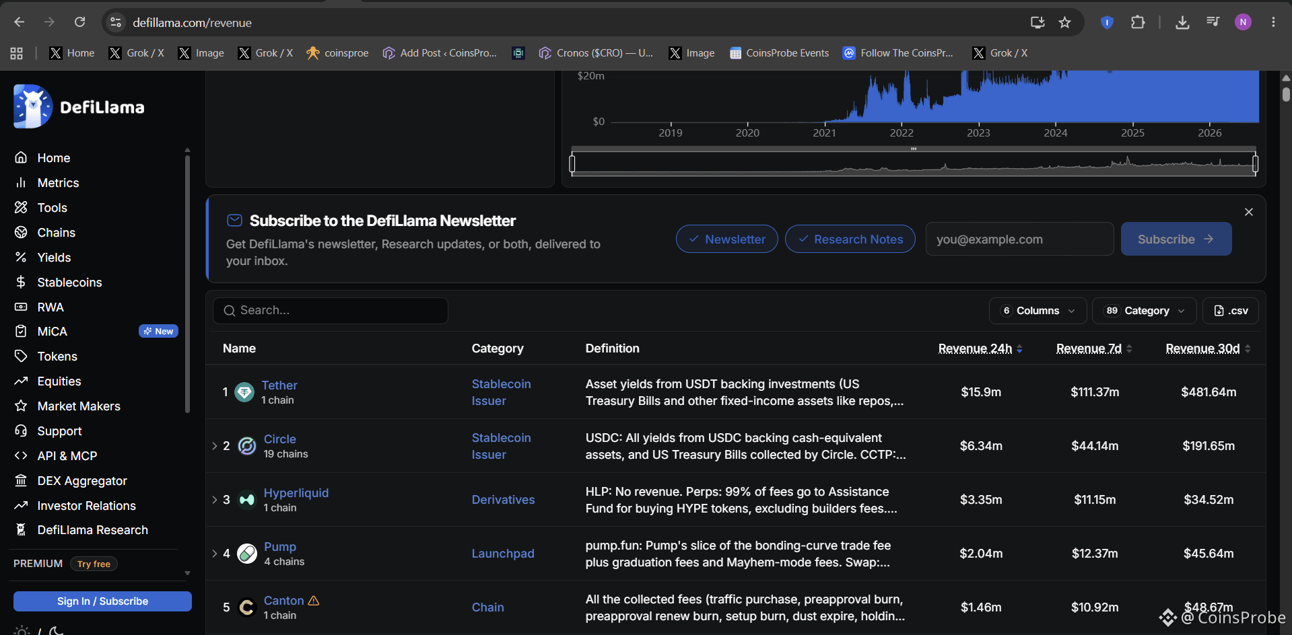Viewport: 1292px width, 635px height.
Task: Open the Canton protocol link
Action: [283, 601]
